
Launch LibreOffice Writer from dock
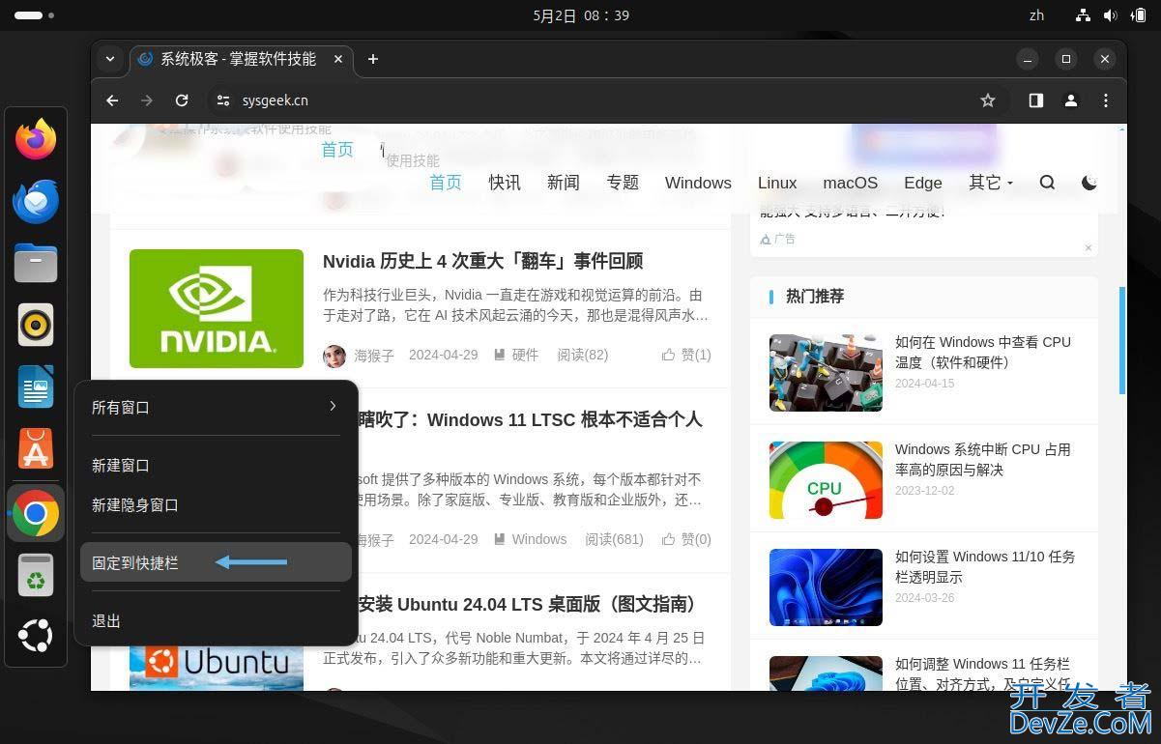[x=36, y=386]
